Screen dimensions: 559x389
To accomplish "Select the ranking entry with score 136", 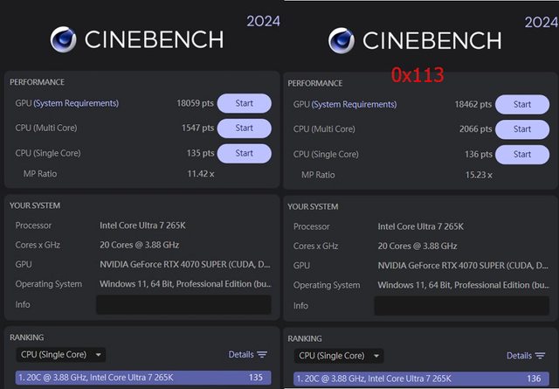I will (x=418, y=379).
